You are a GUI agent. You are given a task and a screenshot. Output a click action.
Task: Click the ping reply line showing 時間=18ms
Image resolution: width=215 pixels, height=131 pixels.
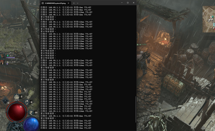point(66,34)
